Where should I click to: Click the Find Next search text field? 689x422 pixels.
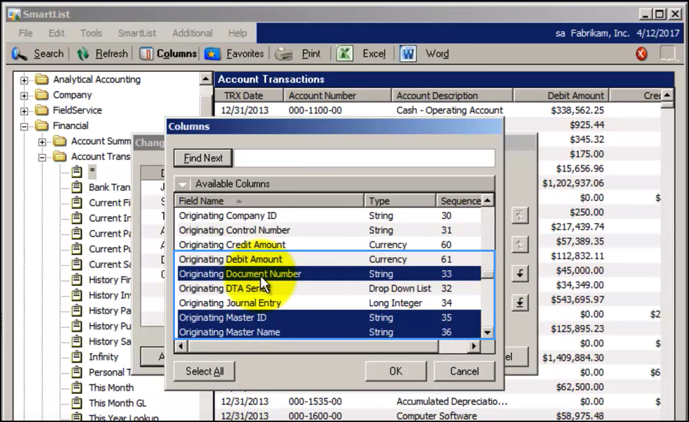coord(364,158)
